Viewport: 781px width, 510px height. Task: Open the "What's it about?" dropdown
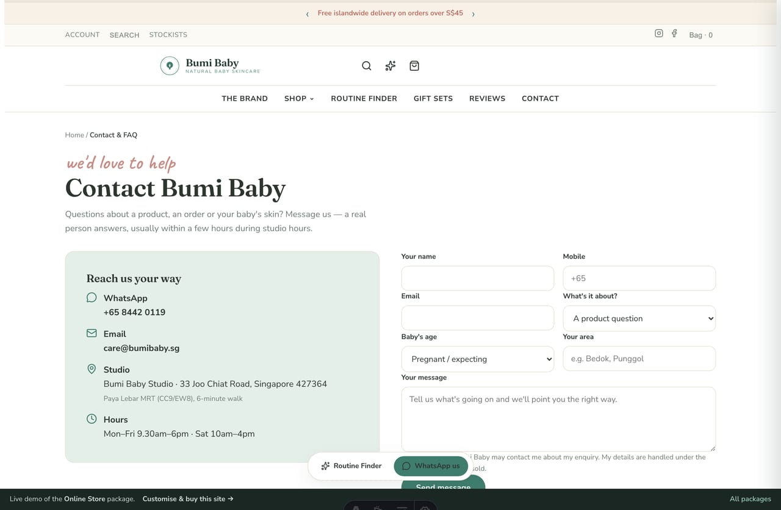[x=639, y=318]
